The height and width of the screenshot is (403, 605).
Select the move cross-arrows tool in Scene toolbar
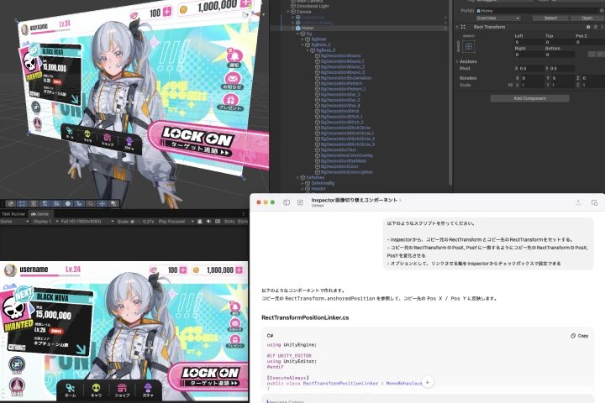pos(102,204)
